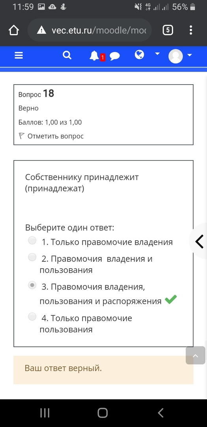Tap the Android recent apps button

[x=45, y=413]
